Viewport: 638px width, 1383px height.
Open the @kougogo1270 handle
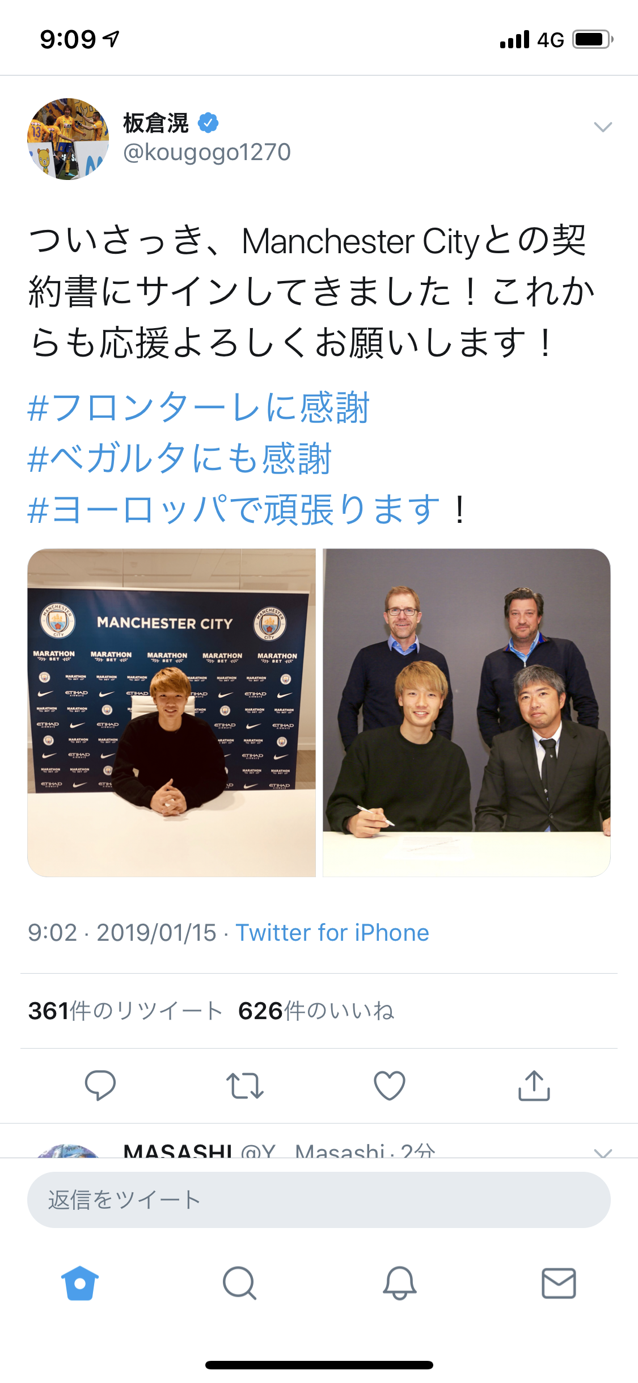[x=207, y=152]
